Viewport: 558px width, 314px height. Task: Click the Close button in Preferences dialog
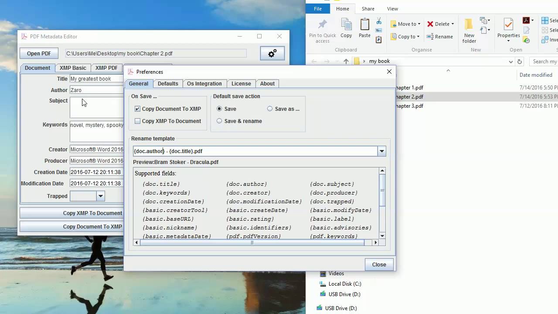pyautogui.click(x=379, y=265)
